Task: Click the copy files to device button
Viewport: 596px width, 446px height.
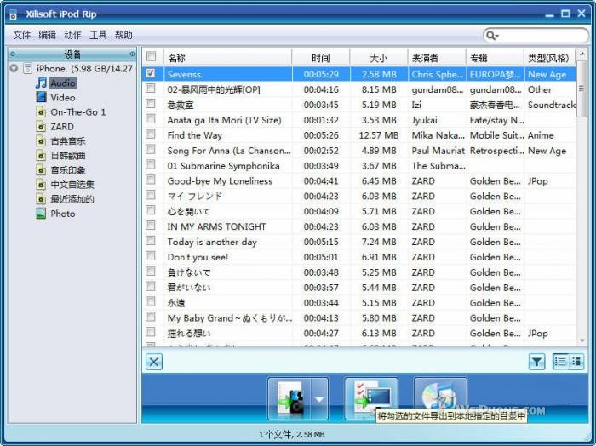Action: pyautogui.click(x=289, y=399)
